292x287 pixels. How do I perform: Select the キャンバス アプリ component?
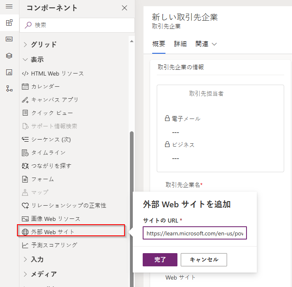(55, 100)
